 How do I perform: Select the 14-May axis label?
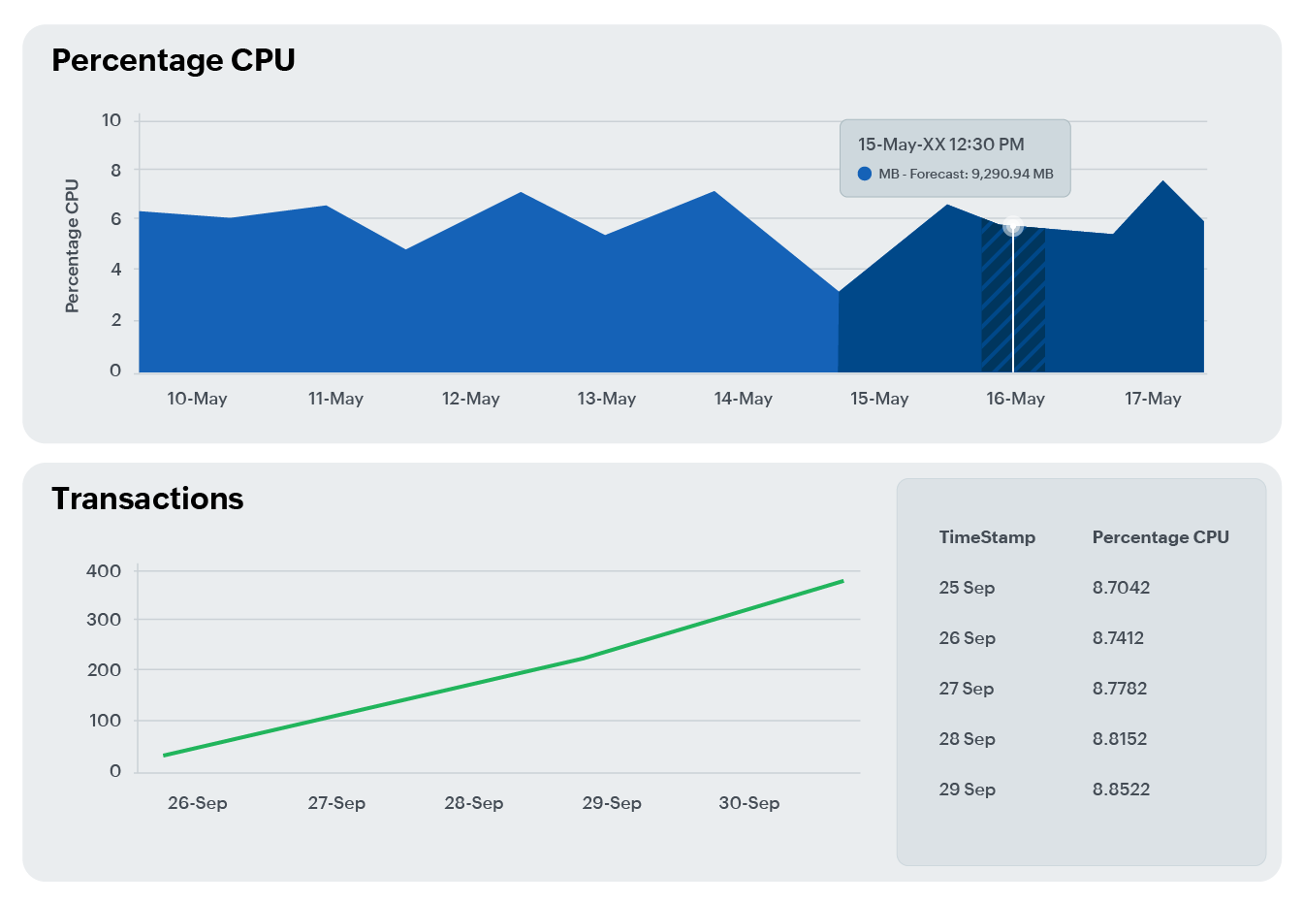(744, 399)
